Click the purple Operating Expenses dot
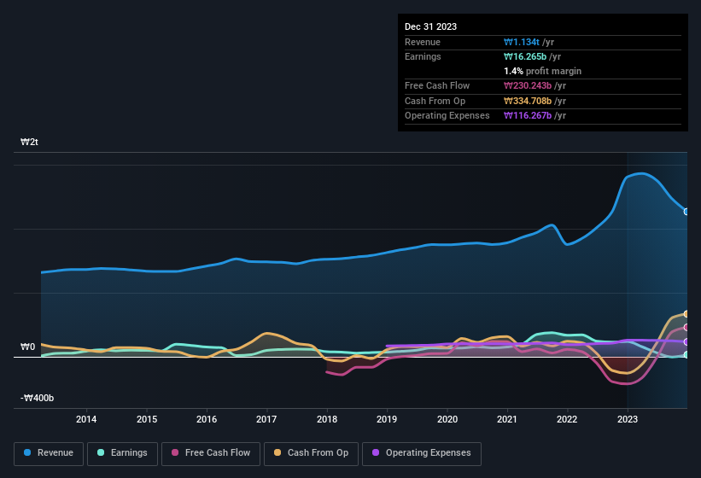701x478 pixels. (377, 453)
